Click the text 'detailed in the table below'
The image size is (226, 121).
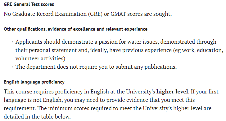(37, 117)
